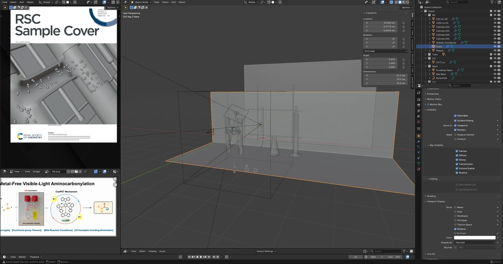Toggle the Surface Picking checkbox
503x264 pixels.
455,121
